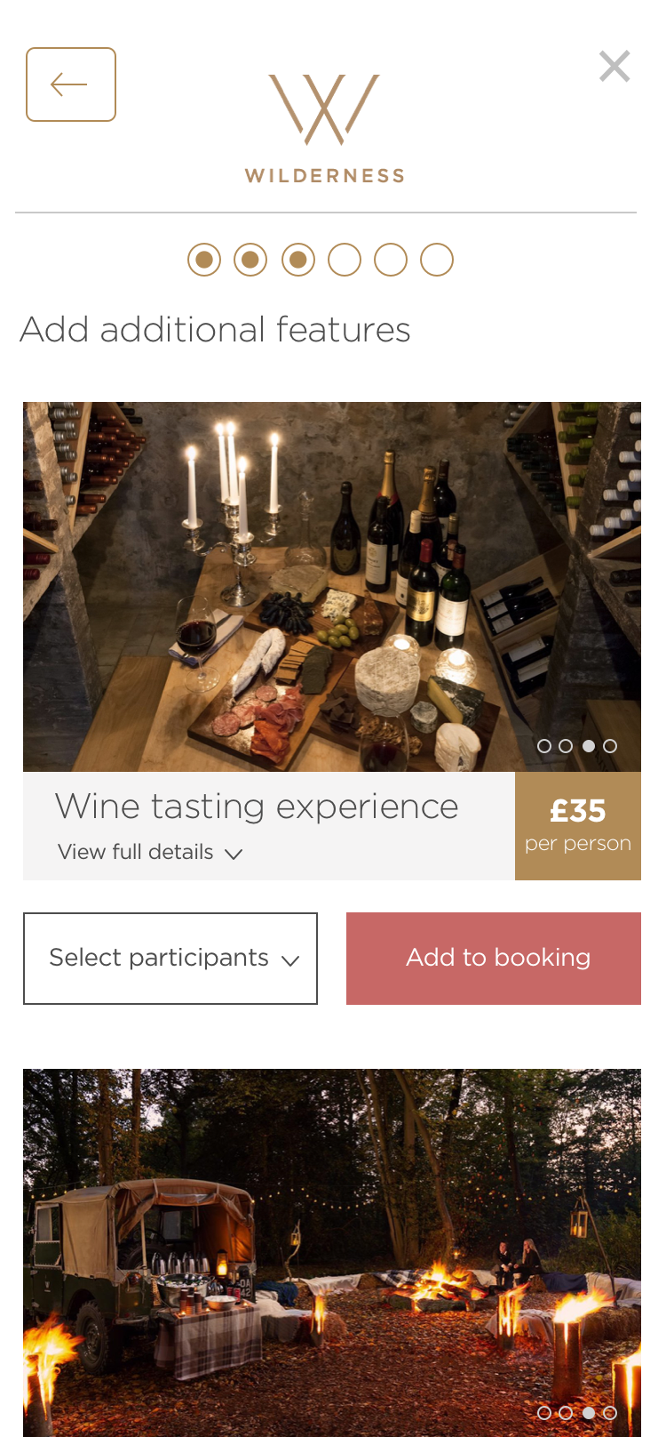The height and width of the screenshot is (1437, 666).
Task: Expand View full details for wine tasting
Action: [150, 852]
